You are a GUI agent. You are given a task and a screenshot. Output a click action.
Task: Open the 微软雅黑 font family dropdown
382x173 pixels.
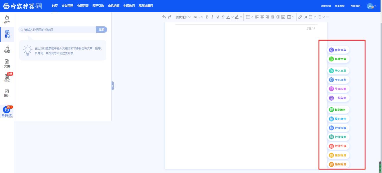(x=183, y=17)
